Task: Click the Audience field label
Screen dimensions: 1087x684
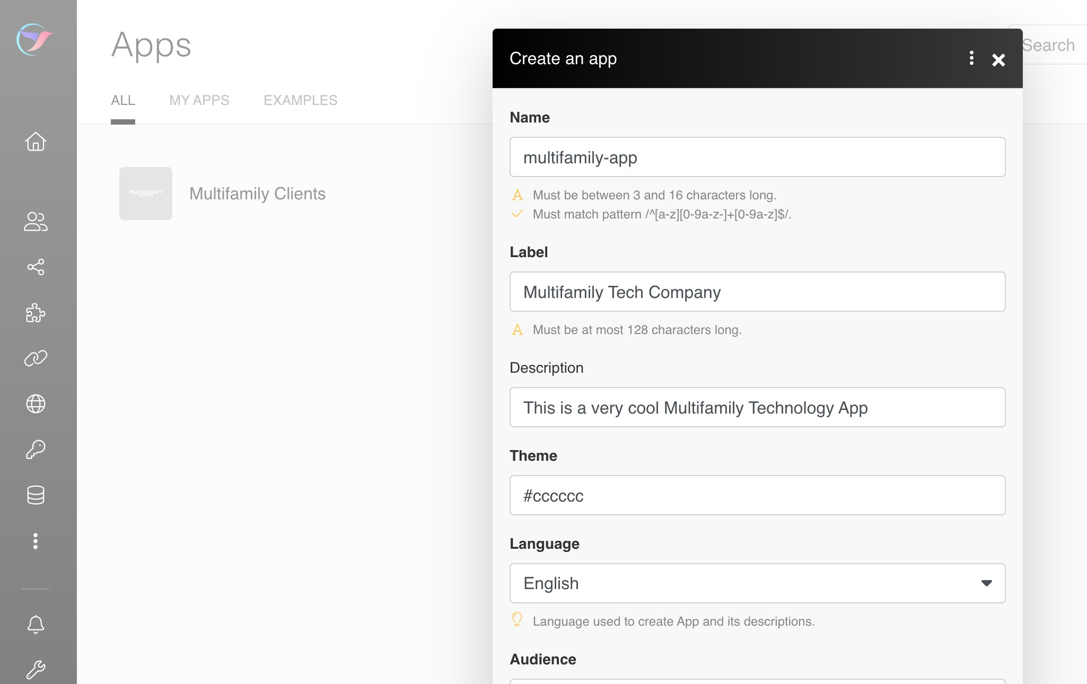Action: [543, 659]
